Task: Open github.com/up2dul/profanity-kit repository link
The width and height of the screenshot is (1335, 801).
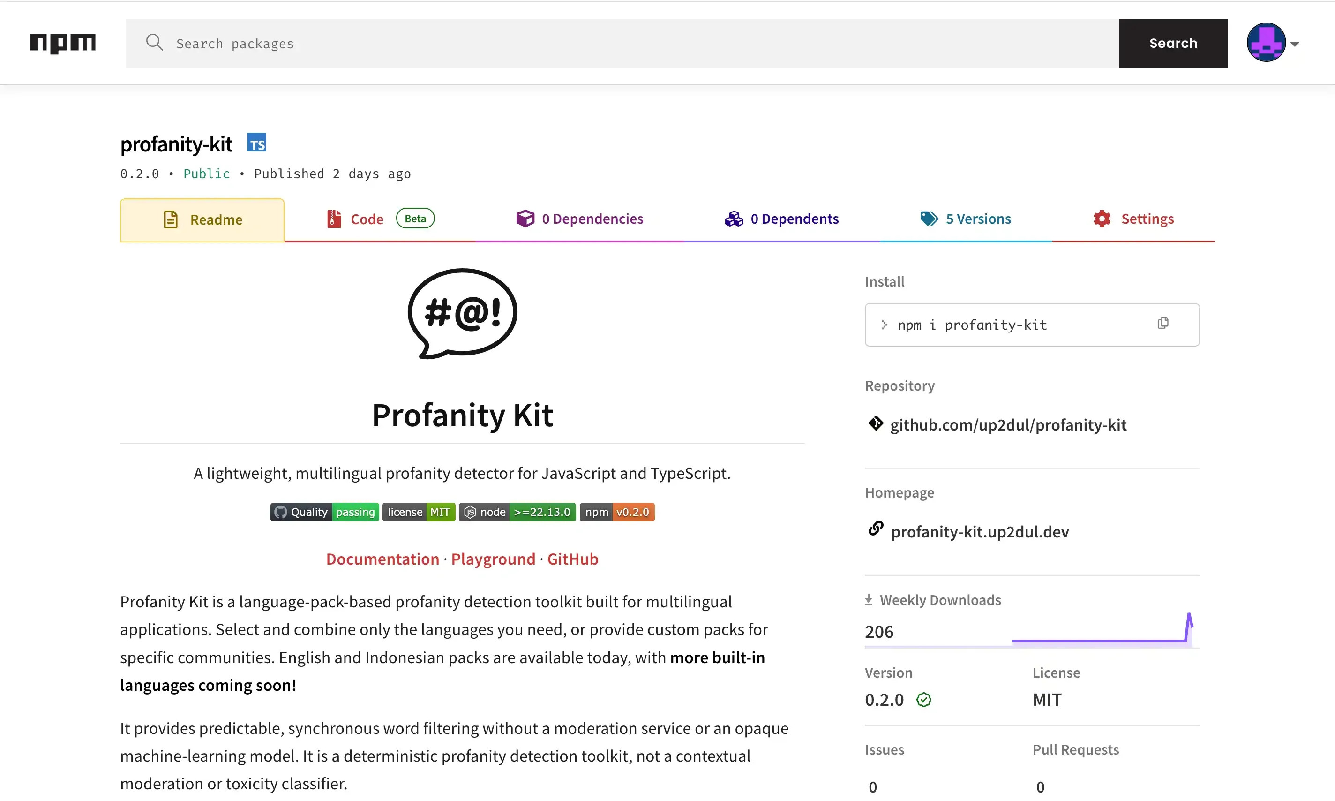Action: [x=1008, y=425]
